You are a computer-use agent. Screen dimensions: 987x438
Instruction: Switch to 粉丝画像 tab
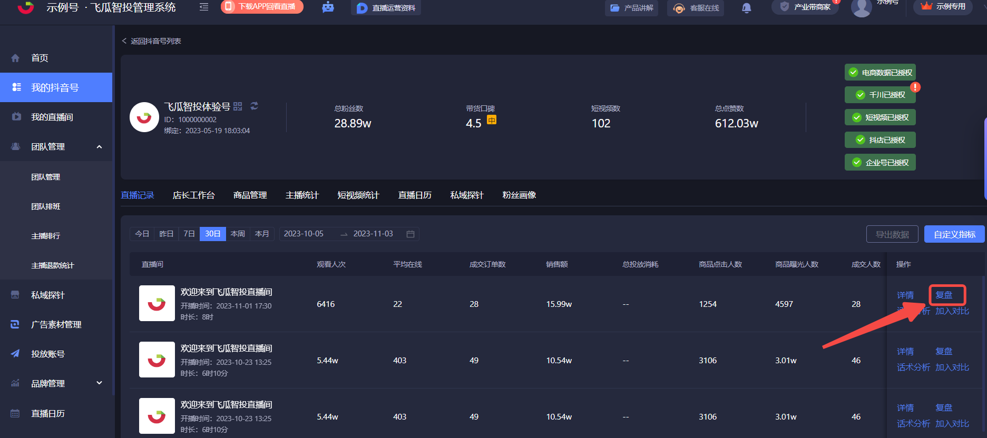pyautogui.click(x=519, y=195)
